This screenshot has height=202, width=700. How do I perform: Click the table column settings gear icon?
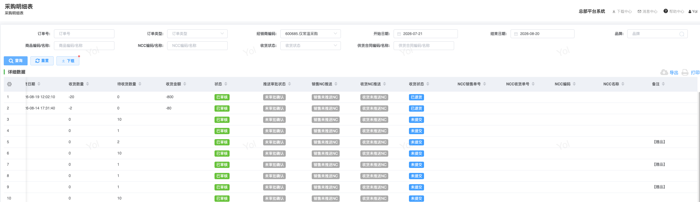(9, 84)
